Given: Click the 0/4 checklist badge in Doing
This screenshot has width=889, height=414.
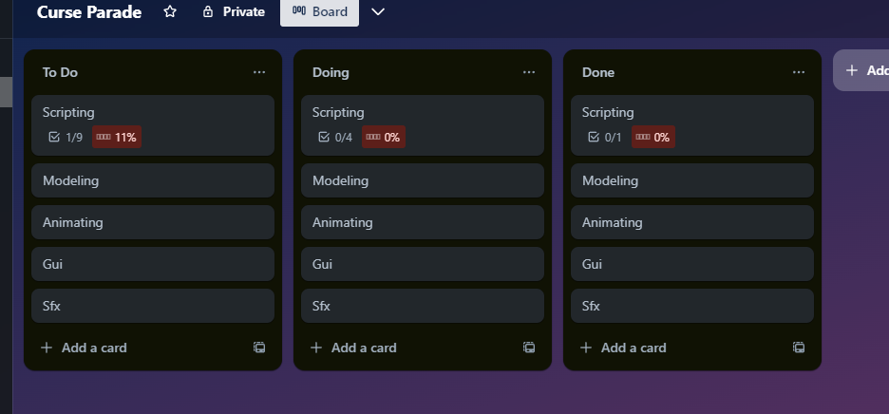Looking at the screenshot, I should point(335,138).
